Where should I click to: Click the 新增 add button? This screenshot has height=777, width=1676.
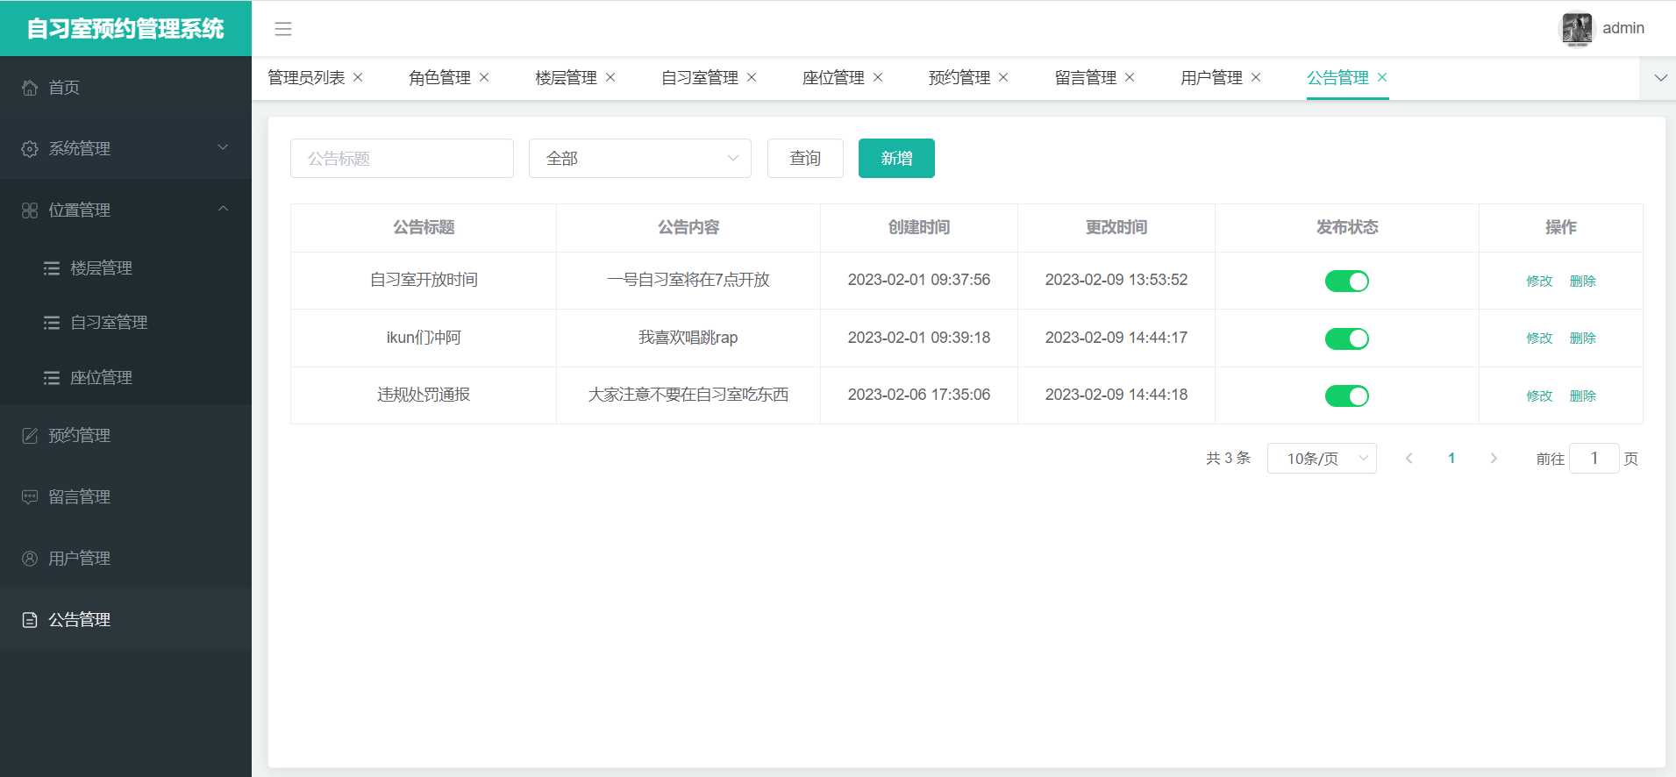[x=896, y=159]
